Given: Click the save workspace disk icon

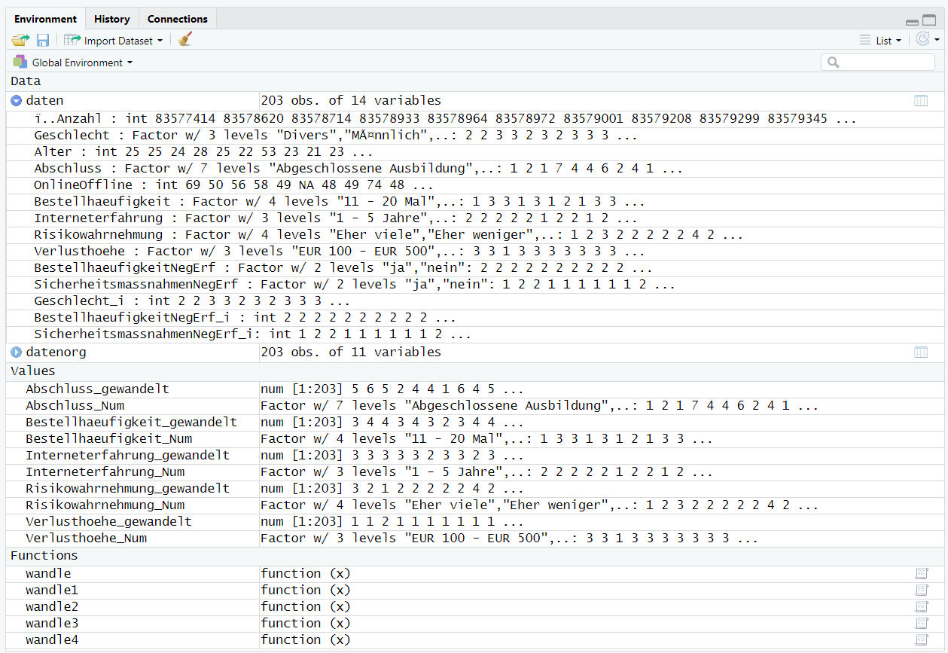Looking at the screenshot, I should (x=43, y=40).
